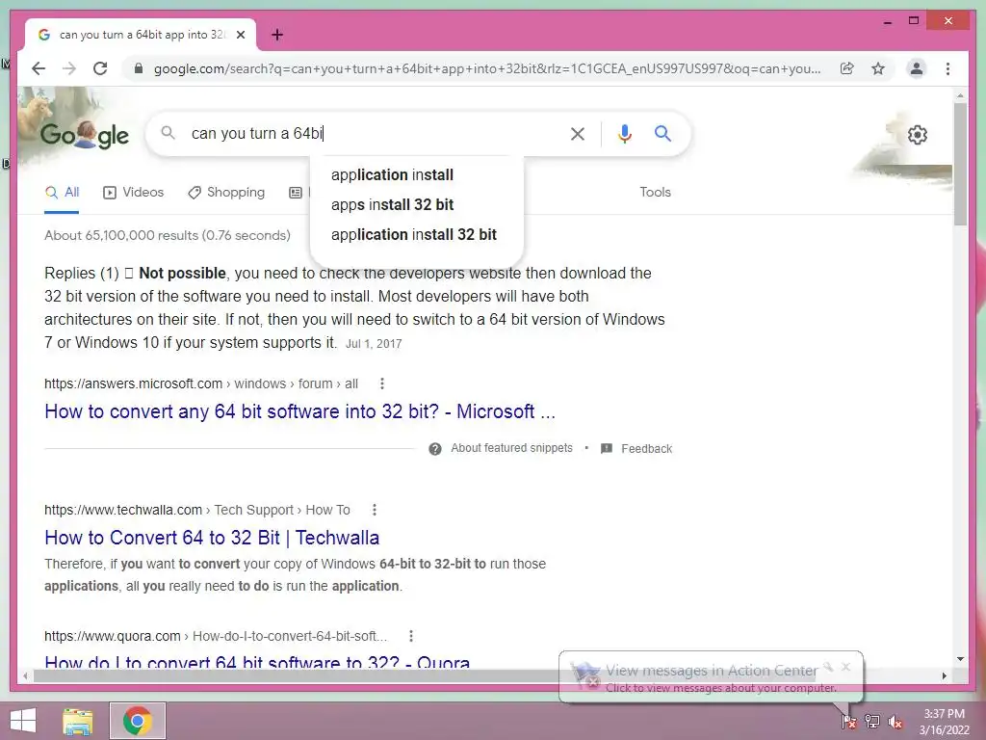Viewport: 986px width, 740px height.
Task: Click the Feedback link
Action: (646, 449)
